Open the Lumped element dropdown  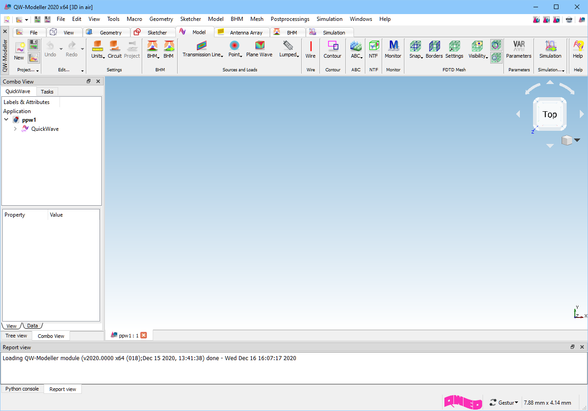coord(289,49)
